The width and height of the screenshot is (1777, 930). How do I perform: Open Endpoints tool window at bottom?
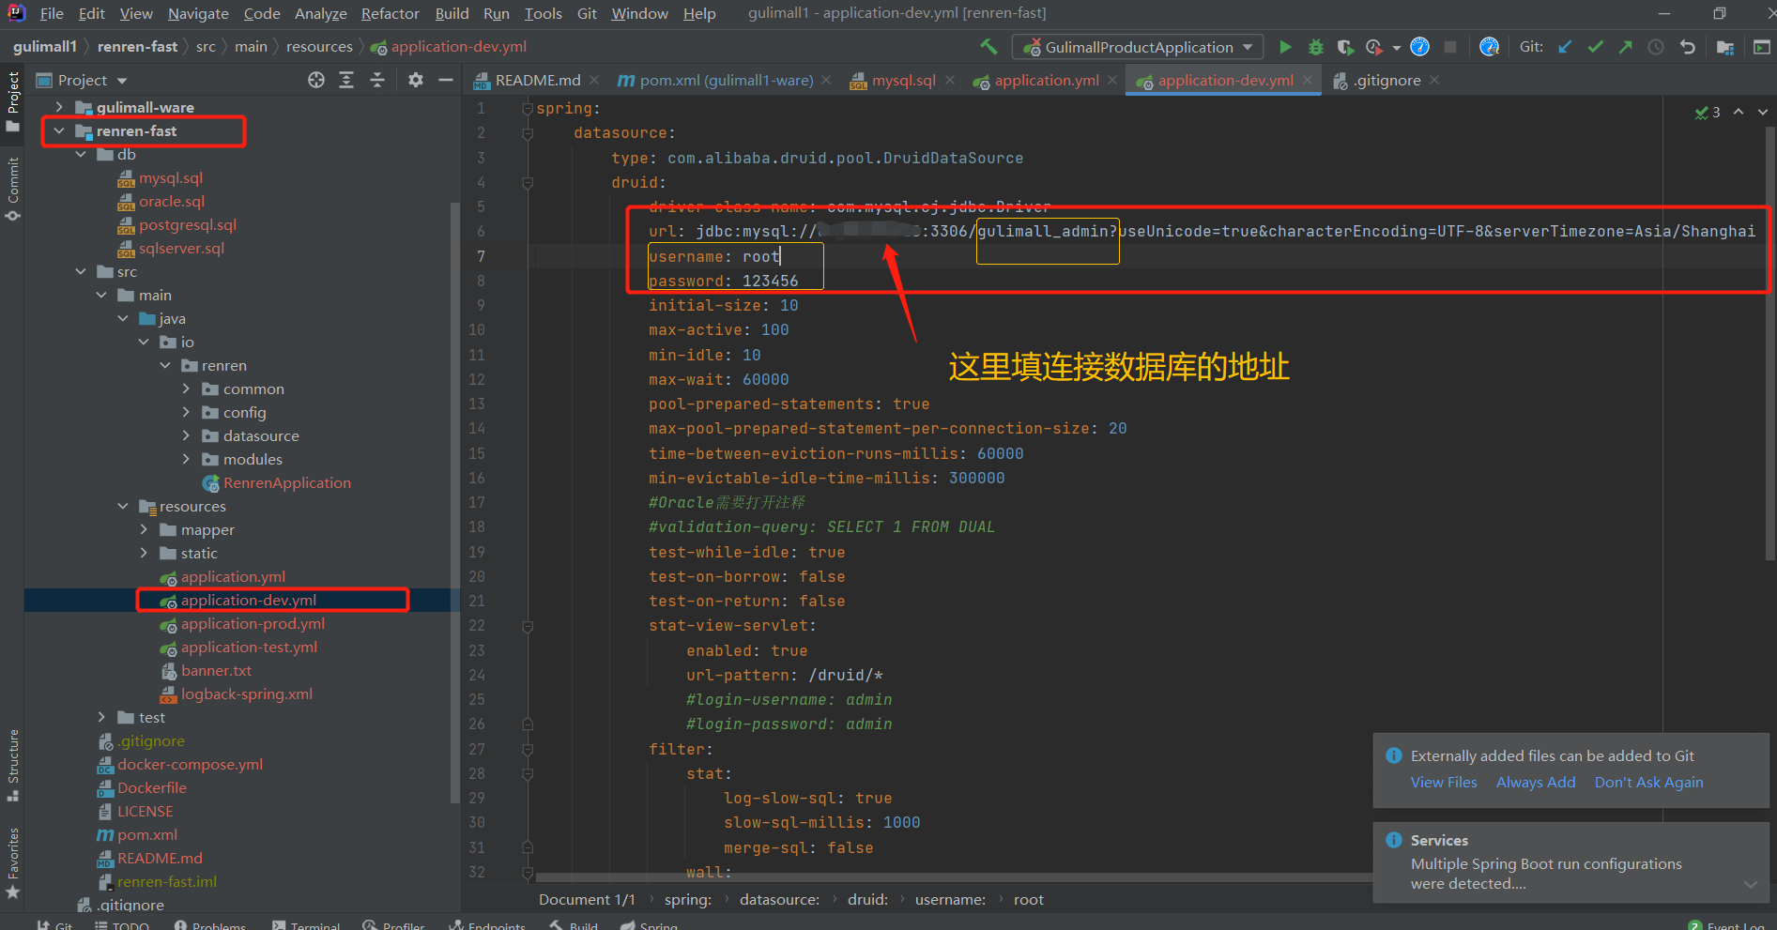pos(487,925)
